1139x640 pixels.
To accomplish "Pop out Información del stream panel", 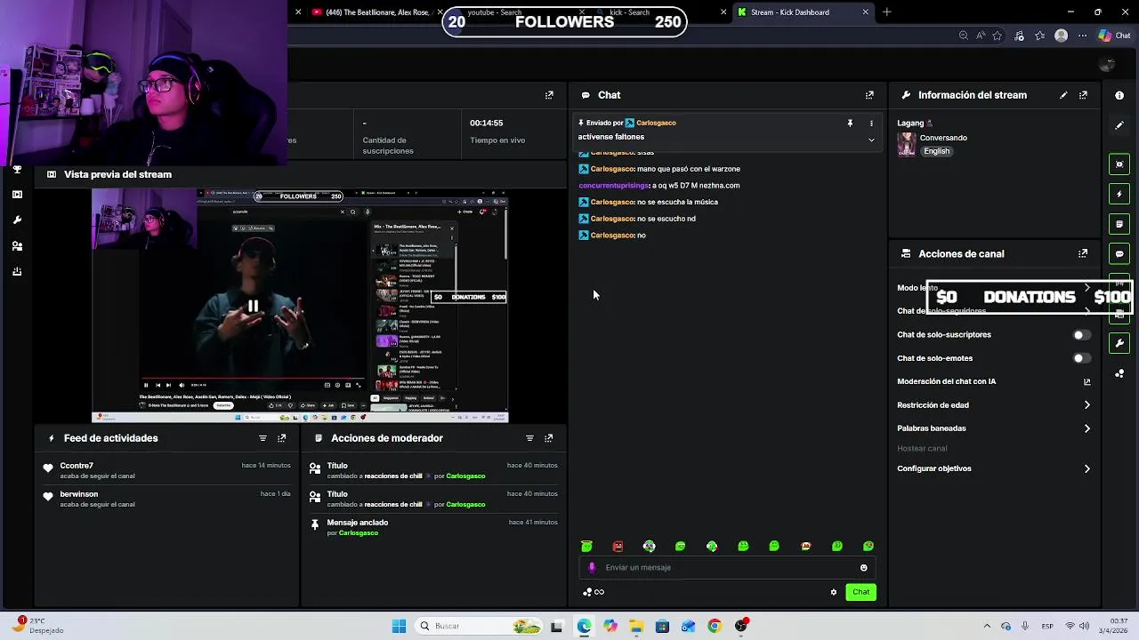I will tap(1083, 95).
